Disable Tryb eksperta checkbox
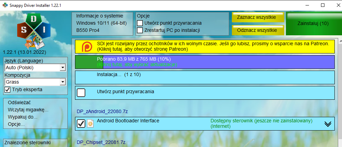 tap(8, 89)
